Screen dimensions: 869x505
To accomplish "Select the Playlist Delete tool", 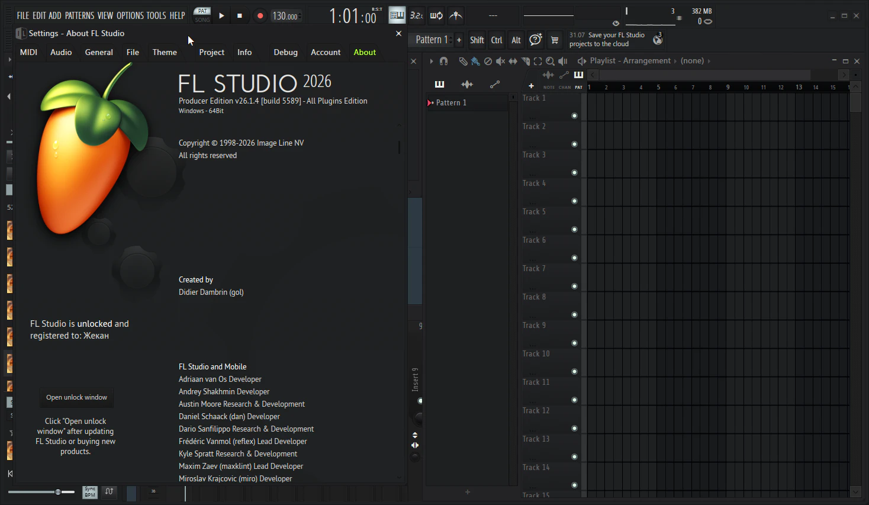I will coord(488,61).
